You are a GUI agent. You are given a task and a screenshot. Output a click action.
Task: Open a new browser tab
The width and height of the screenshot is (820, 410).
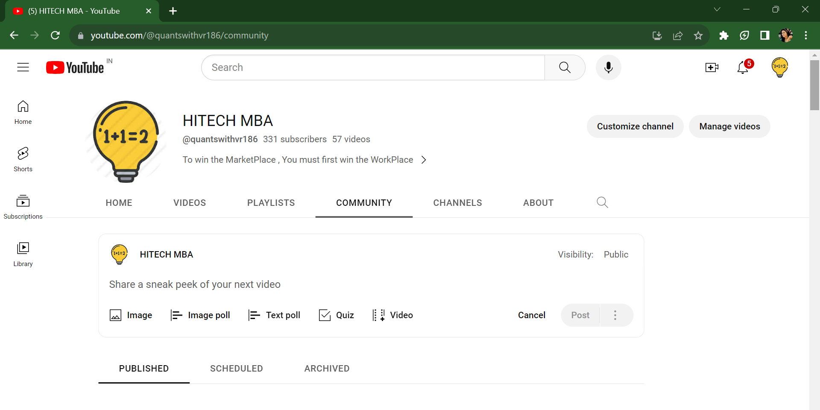173,11
